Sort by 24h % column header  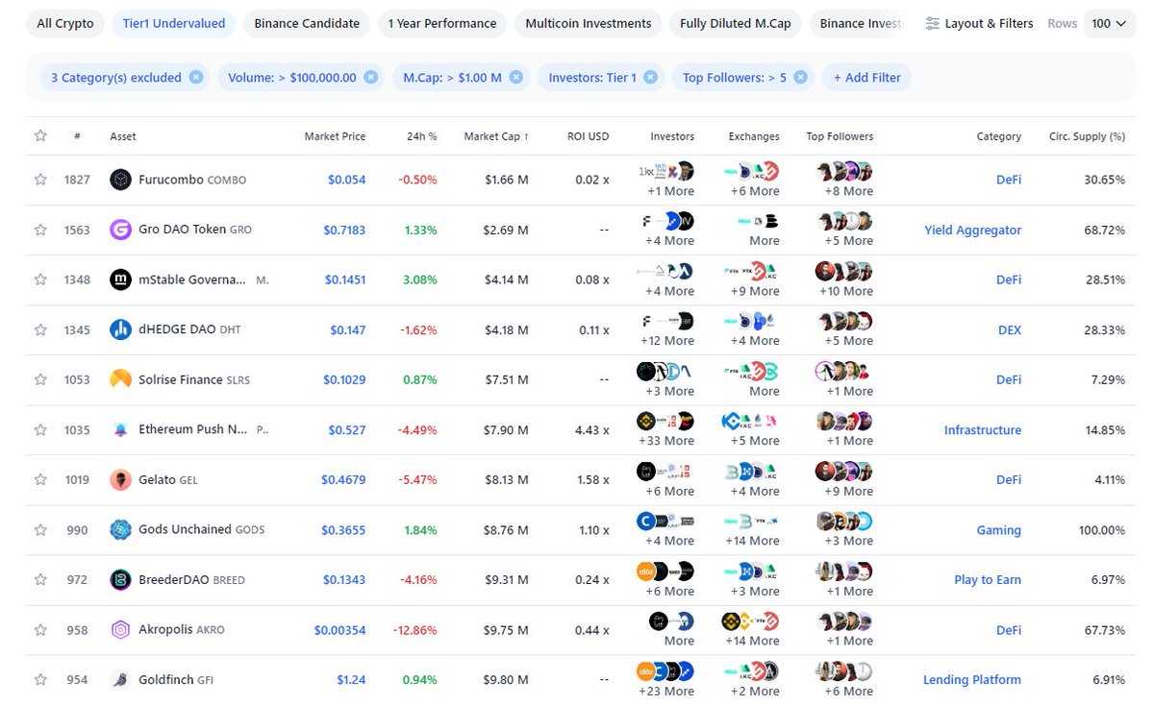coord(422,136)
